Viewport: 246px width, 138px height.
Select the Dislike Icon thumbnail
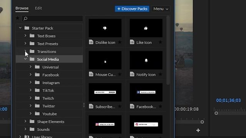tap(105, 28)
